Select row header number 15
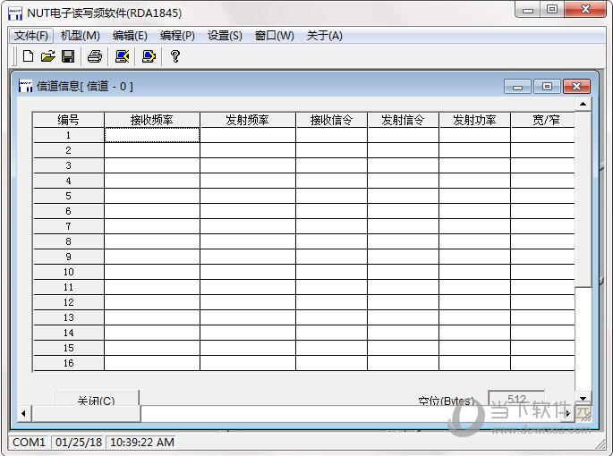613x456 pixels. (68, 348)
